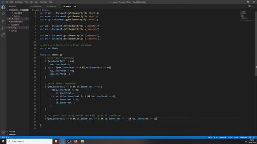Click the errors and warnings status indicator

5,138
